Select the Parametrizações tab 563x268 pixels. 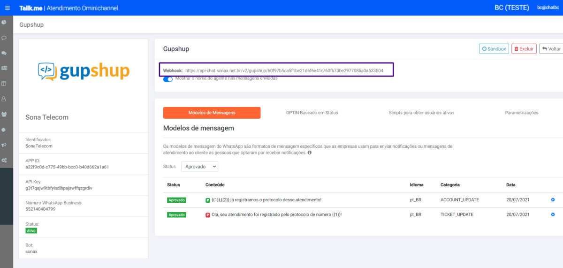click(x=522, y=113)
